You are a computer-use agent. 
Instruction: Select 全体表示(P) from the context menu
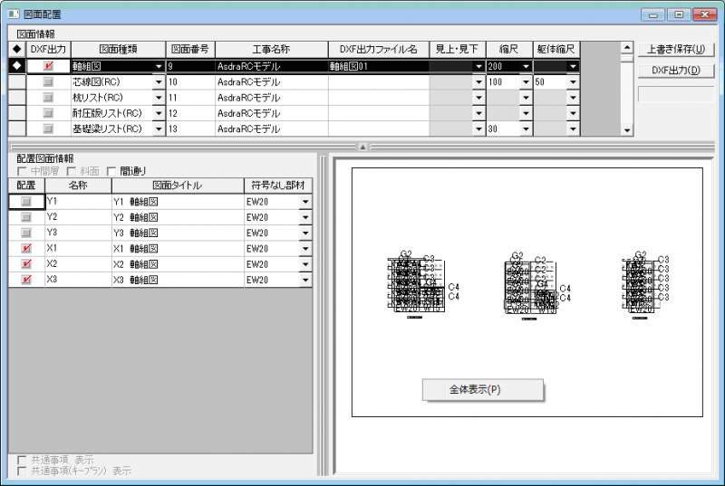[x=482, y=389]
